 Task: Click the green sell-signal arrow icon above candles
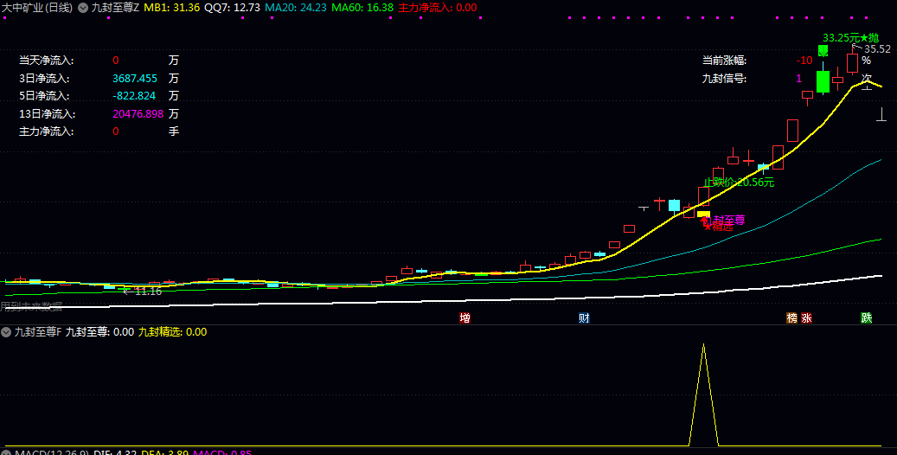[823, 51]
